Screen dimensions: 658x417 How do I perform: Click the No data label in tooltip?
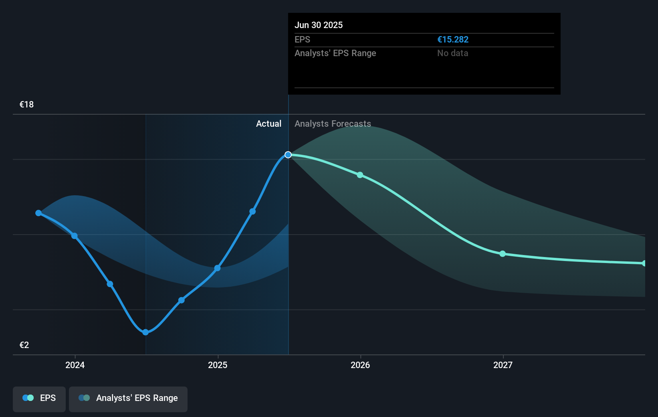(452, 53)
